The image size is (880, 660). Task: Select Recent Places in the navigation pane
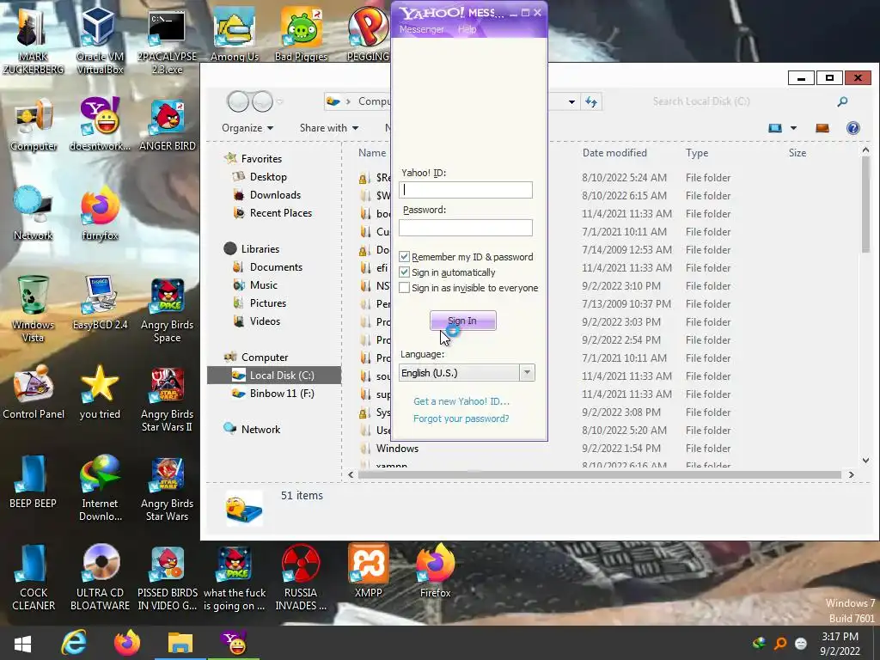[x=281, y=213]
